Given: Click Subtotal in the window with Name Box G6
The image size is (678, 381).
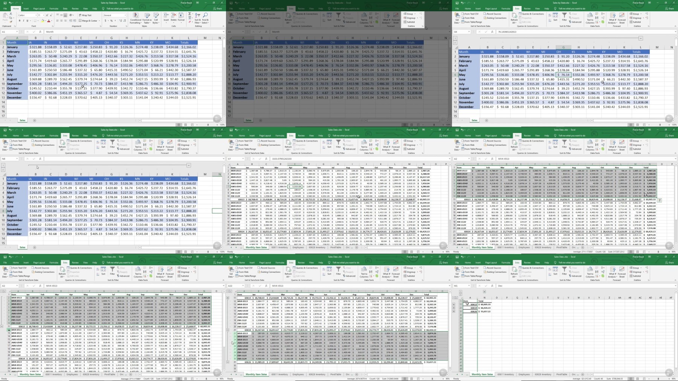Looking at the screenshot, I should (635, 22).
